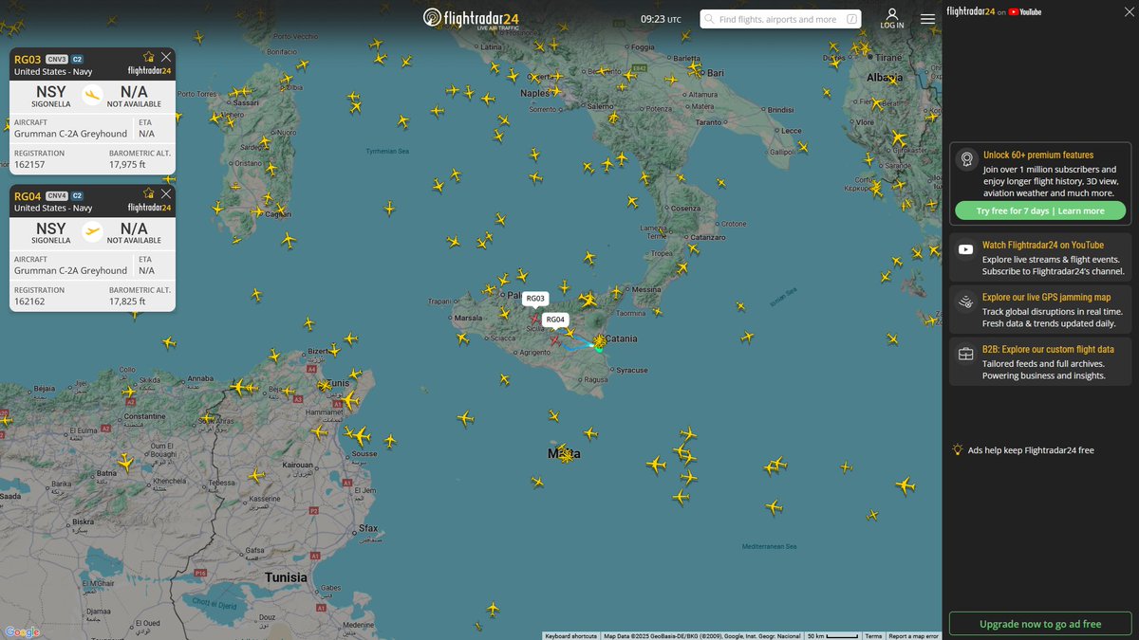Open the hamburger main menu
Screen dimensions: 1139x640
(x=927, y=19)
